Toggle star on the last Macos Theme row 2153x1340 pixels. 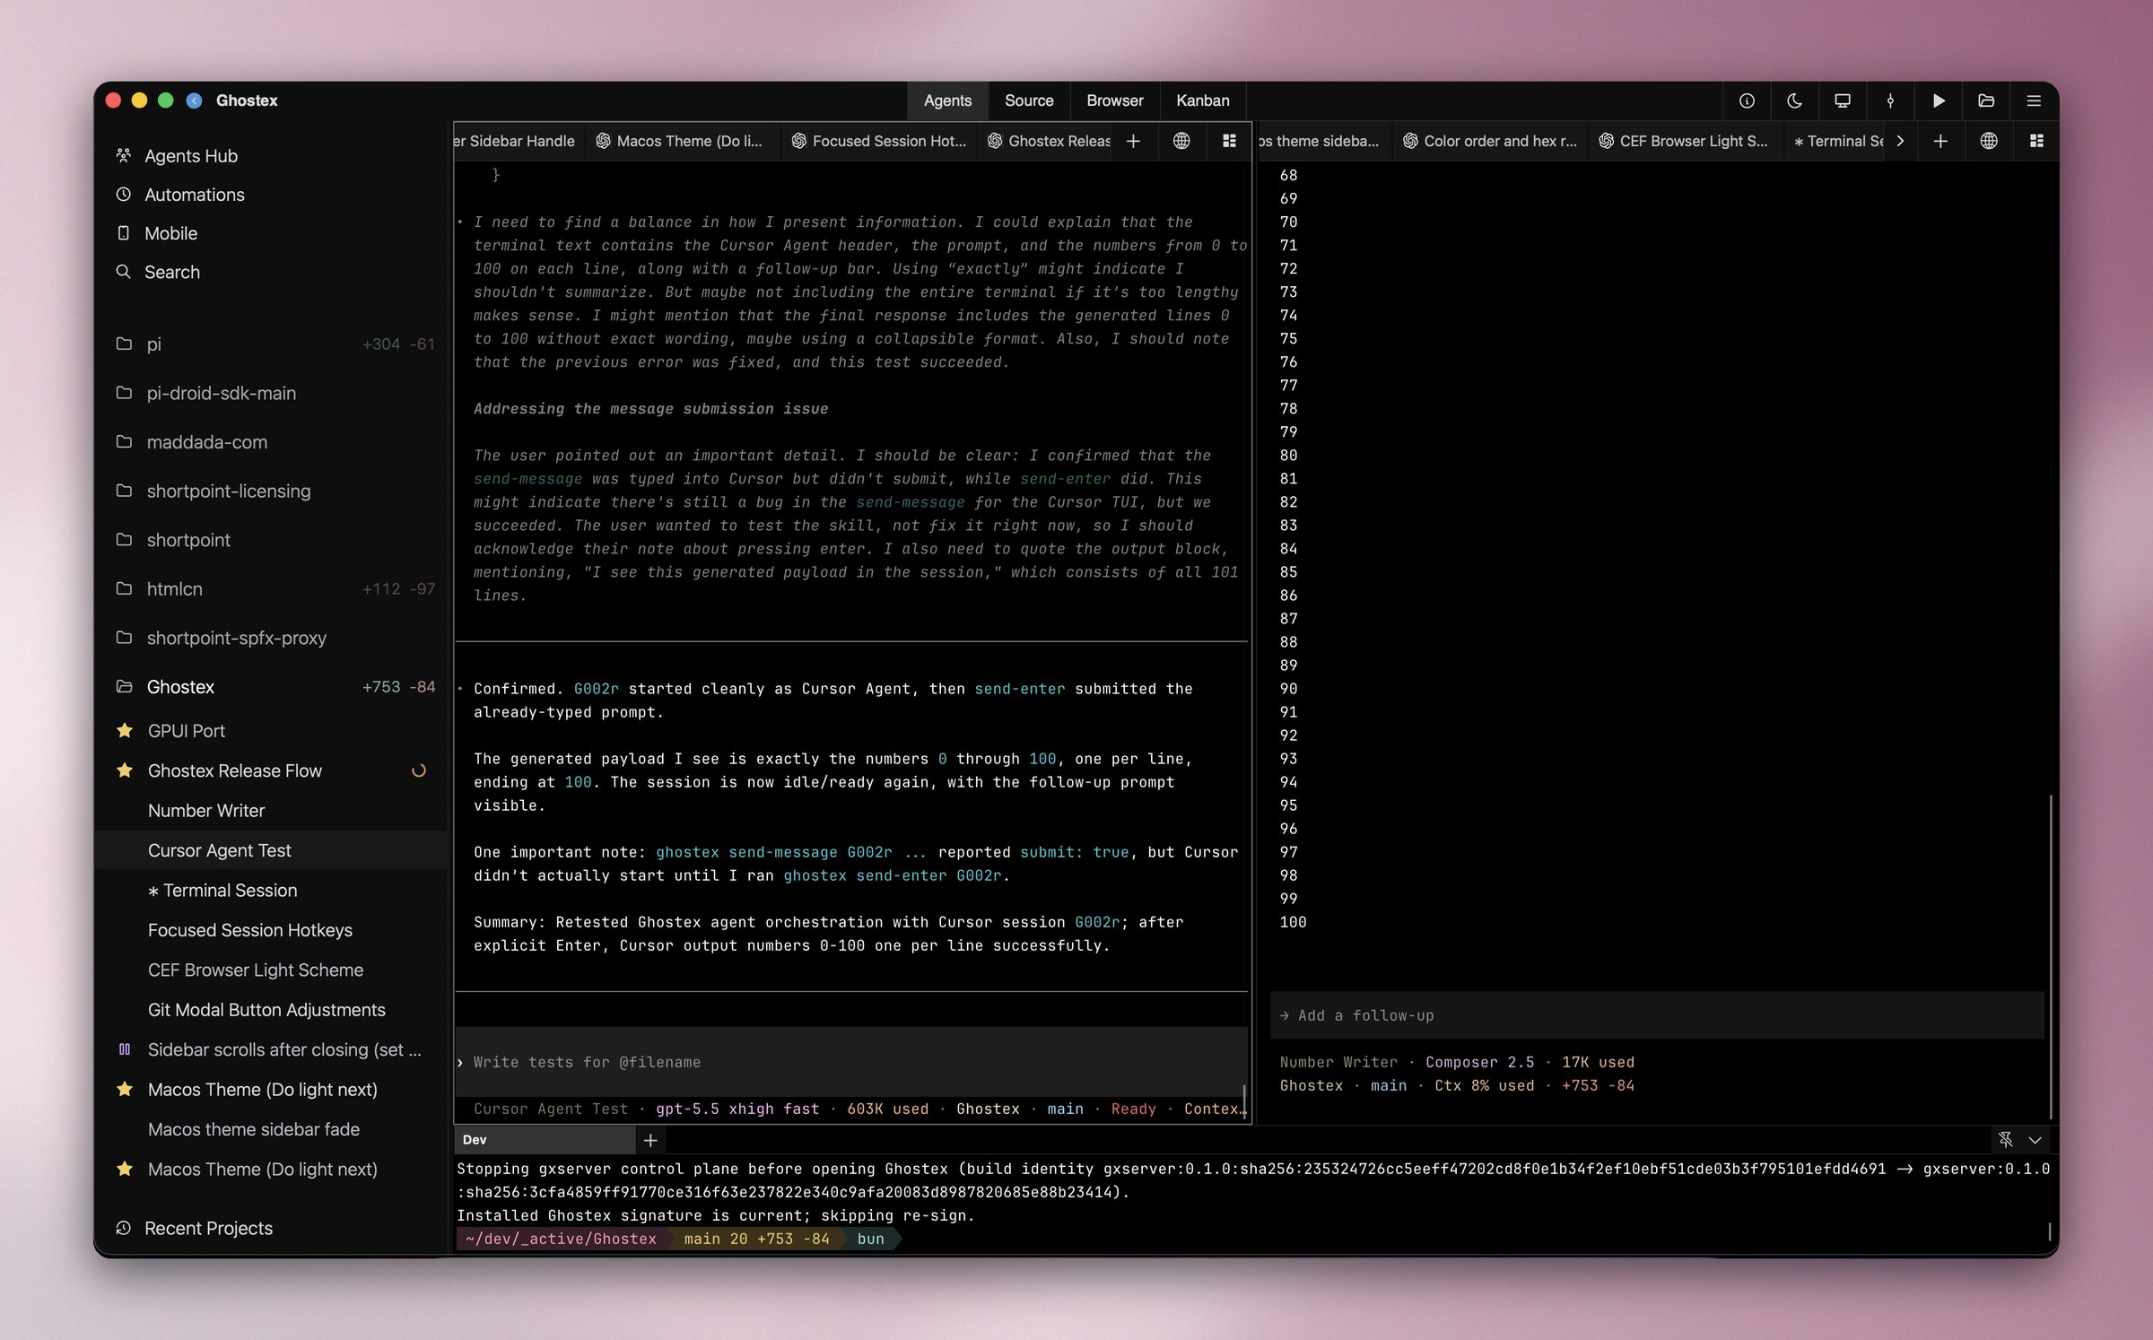pos(125,1169)
